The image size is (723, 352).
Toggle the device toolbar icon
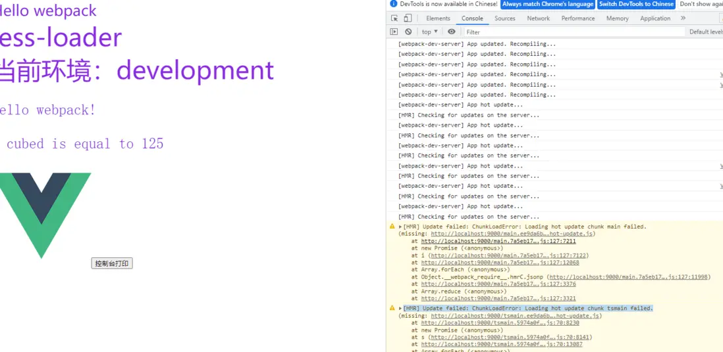pyautogui.click(x=408, y=18)
